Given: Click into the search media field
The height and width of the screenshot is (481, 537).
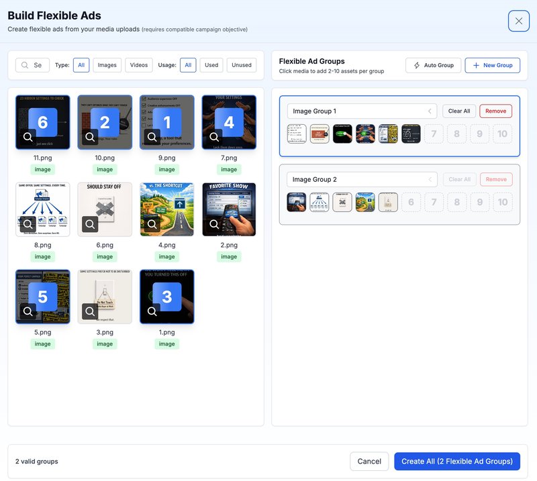Looking at the screenshot, I should 37,64.
